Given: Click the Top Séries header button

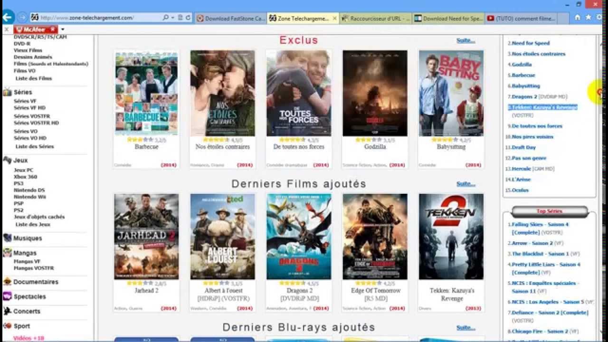Looking at the screenshot, I should pos(550,211).
